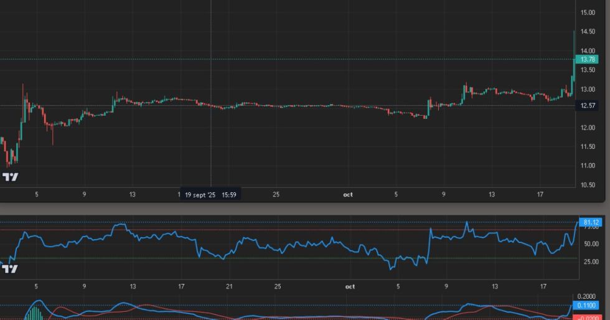Click the TradingView logo in the RSI pane
Image resolution: width=610 pixels, height=320 pixels.
[x=10, y=269]
